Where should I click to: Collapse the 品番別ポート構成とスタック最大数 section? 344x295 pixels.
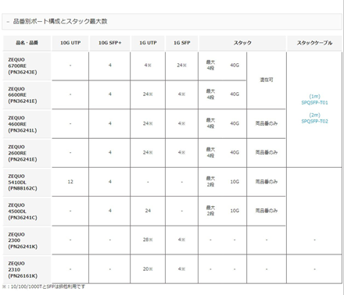click(x=172, y=22)
